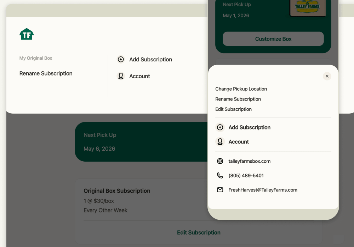Open the talleyfarmsbox.com link

point(249,161)
